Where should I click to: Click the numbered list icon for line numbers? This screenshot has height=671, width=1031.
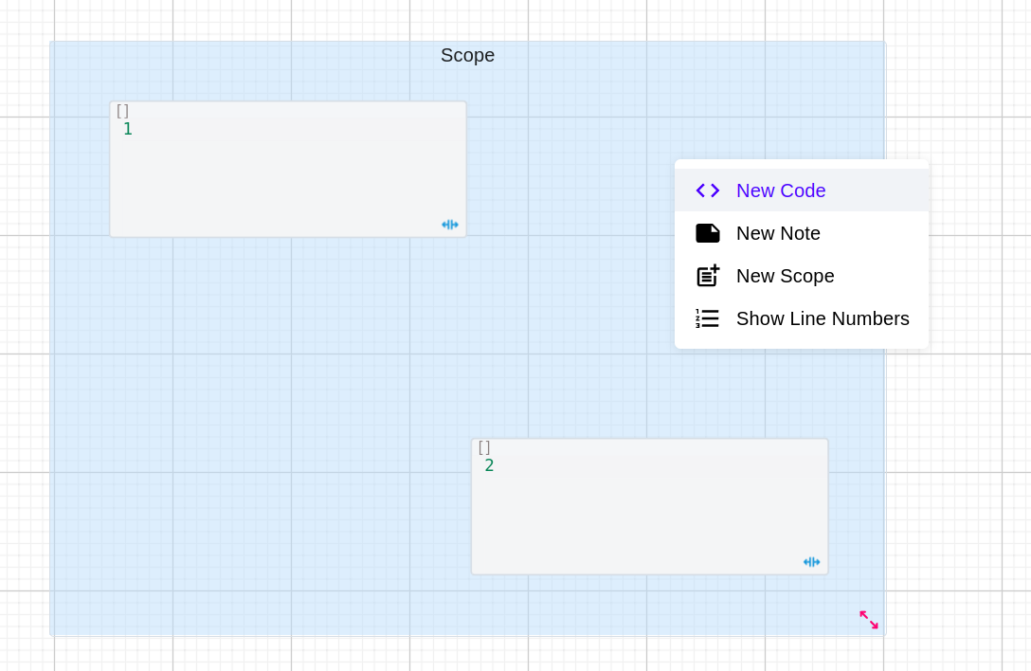pyautogui.click(x=708, y=318)
